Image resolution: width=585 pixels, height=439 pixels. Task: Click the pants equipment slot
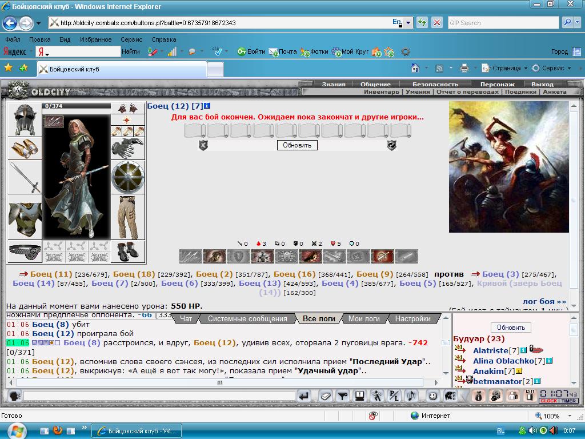tap(127, 217)
